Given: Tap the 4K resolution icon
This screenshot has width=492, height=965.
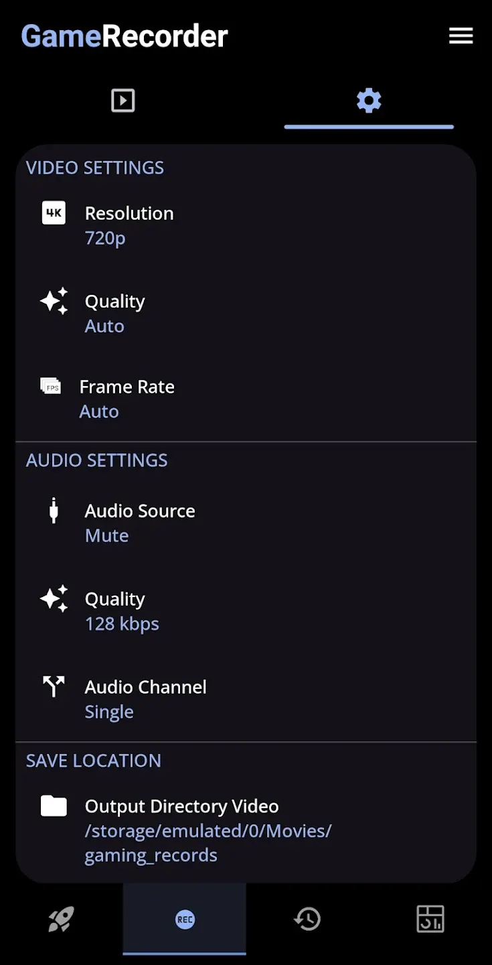Looking at the screenshot, I should pos(54,214).
